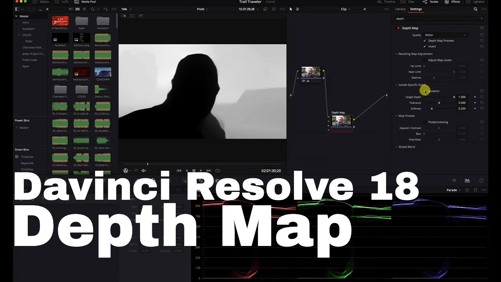Expand the Global Blend section
The image size is (501, 282).
[x=396, y=146]
